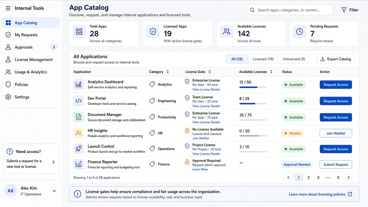The height and width of the screenshot is (207, 368).
Task: Request Access for Dev Portal
Action: click(336, 101)
